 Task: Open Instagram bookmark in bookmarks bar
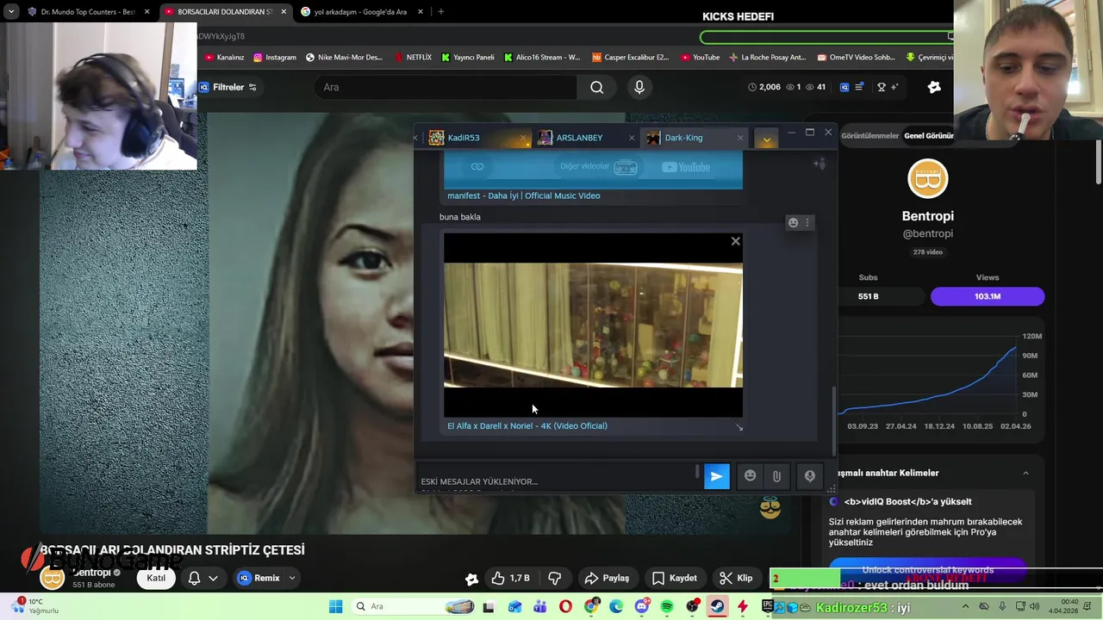[275, 58]
